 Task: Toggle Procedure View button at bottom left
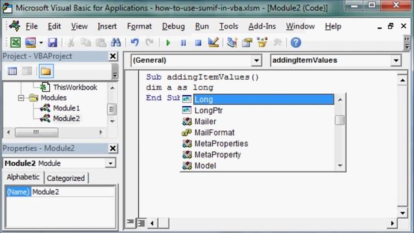[x=131, y=223]
